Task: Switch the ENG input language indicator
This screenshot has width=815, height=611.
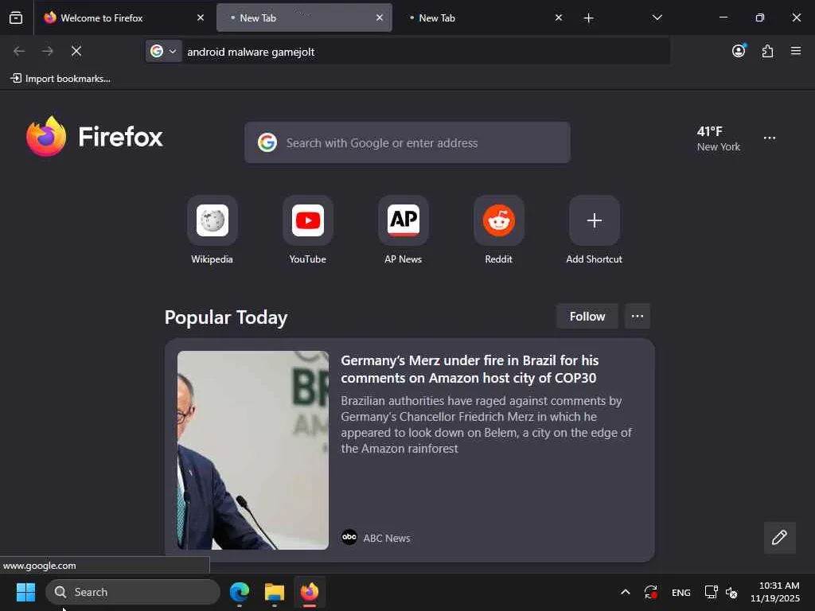Action: click(681, 592)
